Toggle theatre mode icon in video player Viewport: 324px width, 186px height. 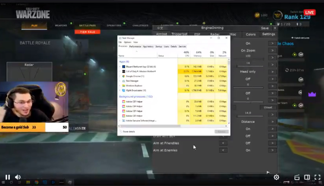[x=307, y=177]
